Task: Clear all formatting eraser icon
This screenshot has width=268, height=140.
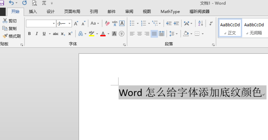Action: tap(107, 23)
